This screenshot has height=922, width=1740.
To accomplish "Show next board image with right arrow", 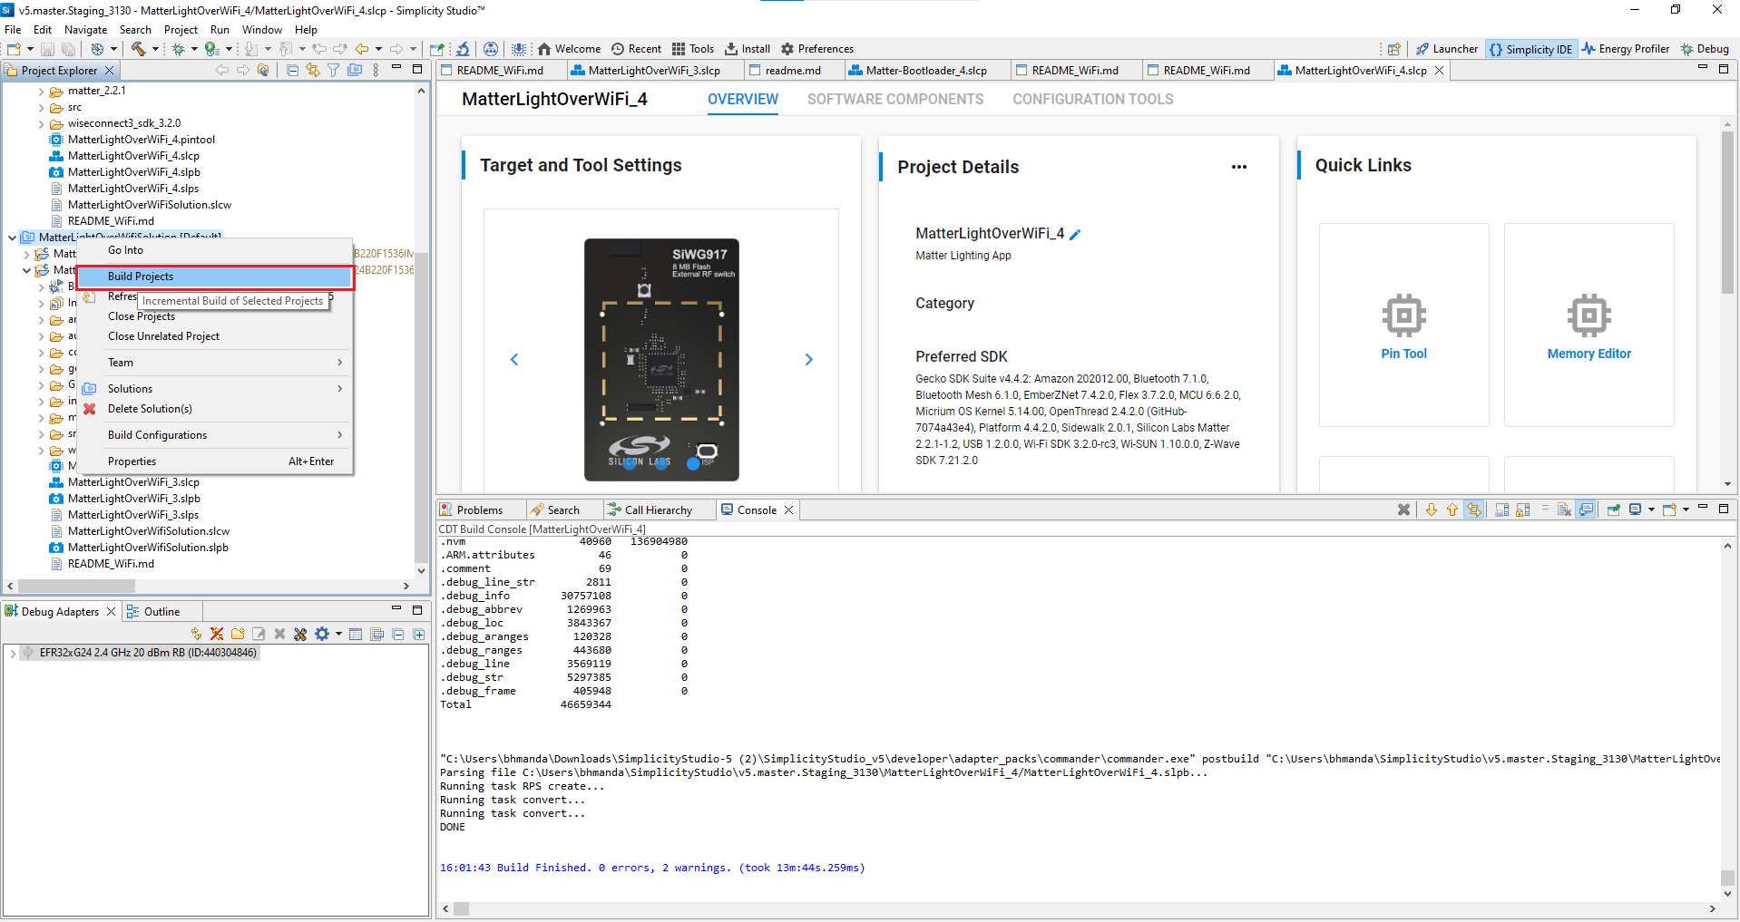I will [808, 360].
